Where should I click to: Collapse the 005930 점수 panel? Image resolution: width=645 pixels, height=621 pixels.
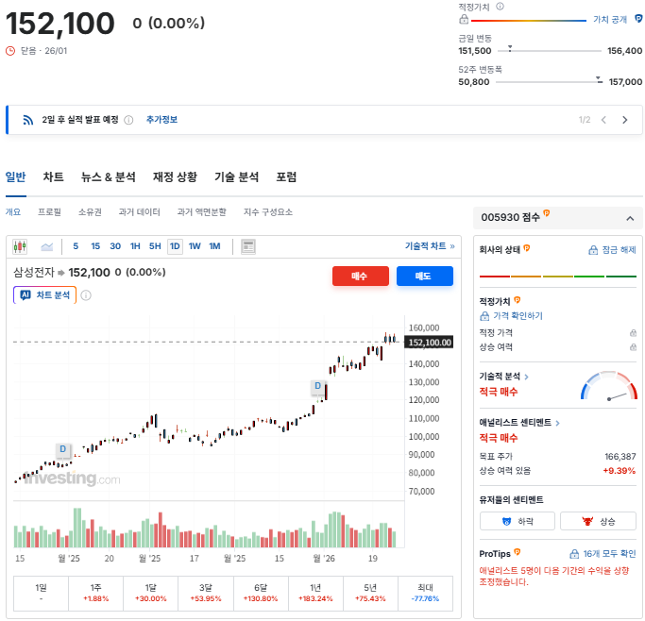(630, 218)
